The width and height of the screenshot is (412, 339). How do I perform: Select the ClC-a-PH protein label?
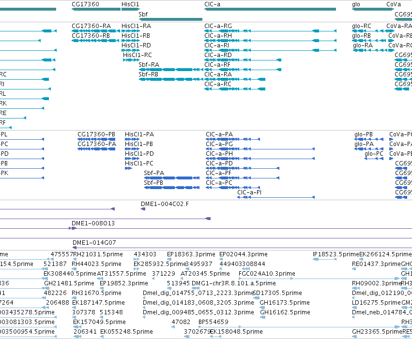(219, 154)
